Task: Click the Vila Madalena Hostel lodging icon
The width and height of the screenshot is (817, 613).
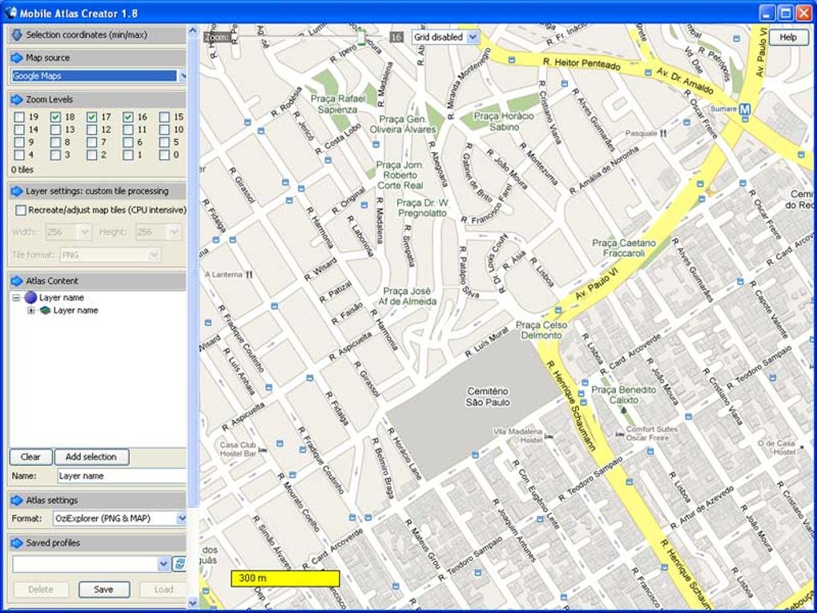Action: pos(548,436)
